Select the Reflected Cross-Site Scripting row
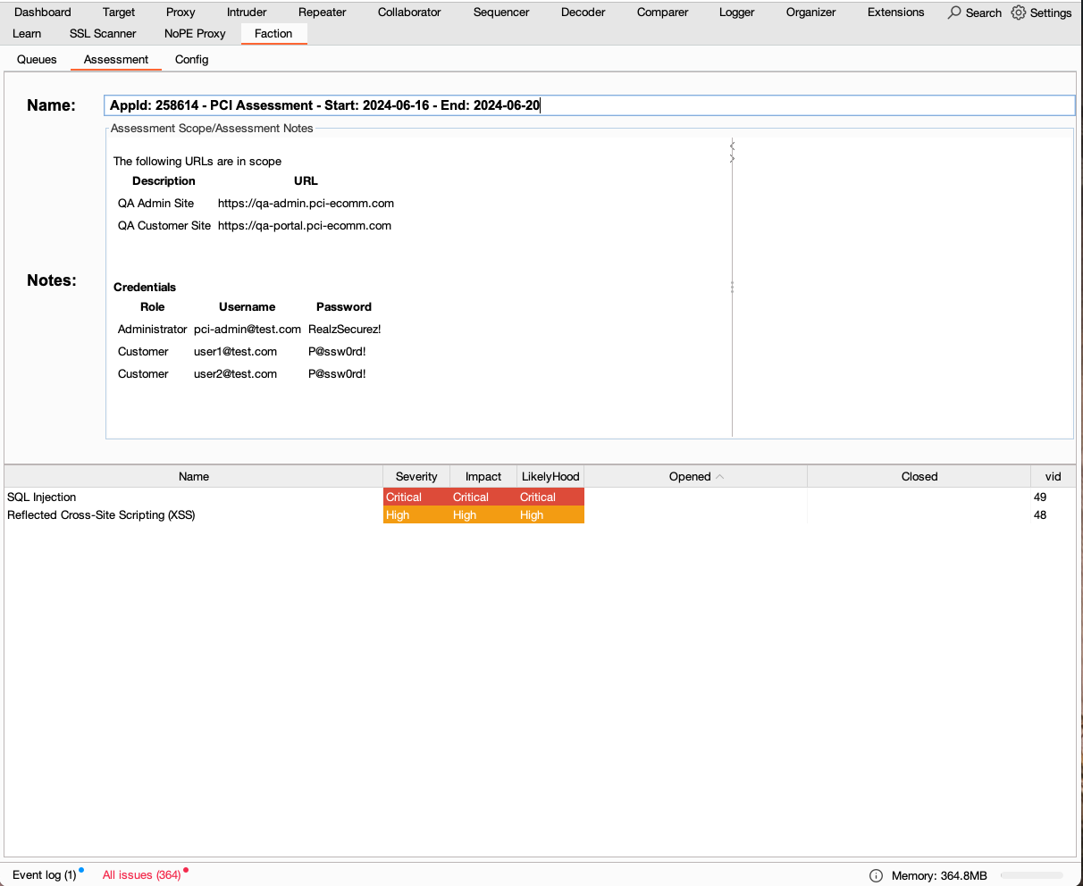This screenshot has width=1083, height=886. pos(540,514)
